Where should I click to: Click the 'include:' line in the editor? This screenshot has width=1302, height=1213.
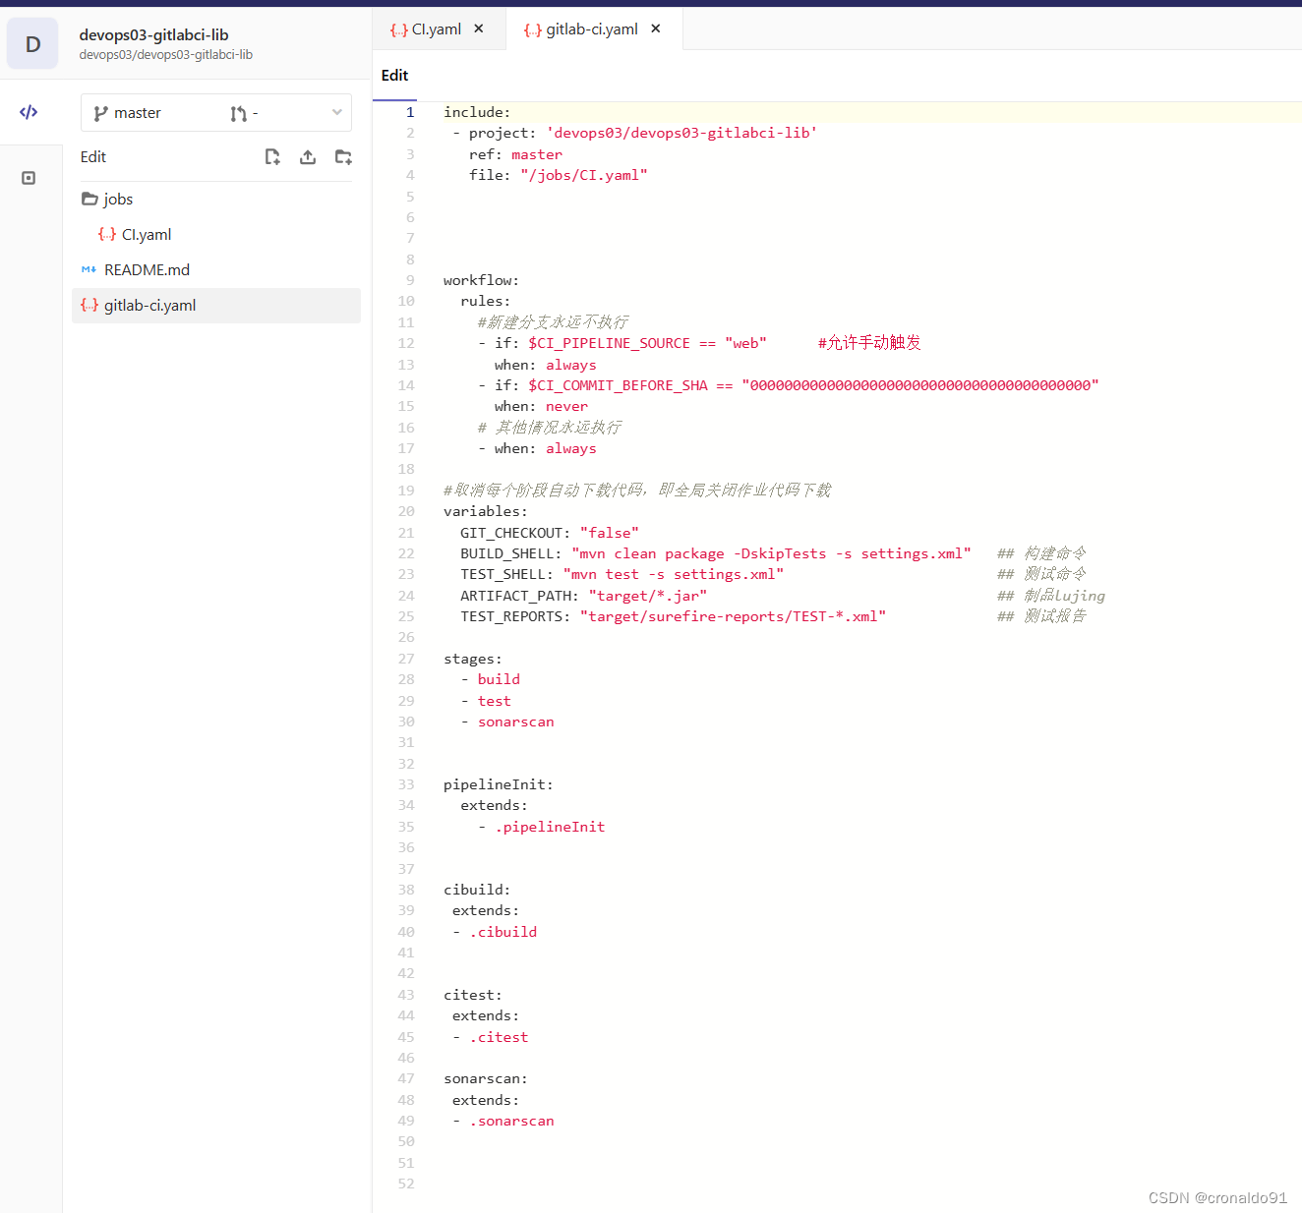pyautogui.click(x=477, y=112)
